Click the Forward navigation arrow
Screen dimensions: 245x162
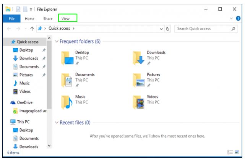18,29
